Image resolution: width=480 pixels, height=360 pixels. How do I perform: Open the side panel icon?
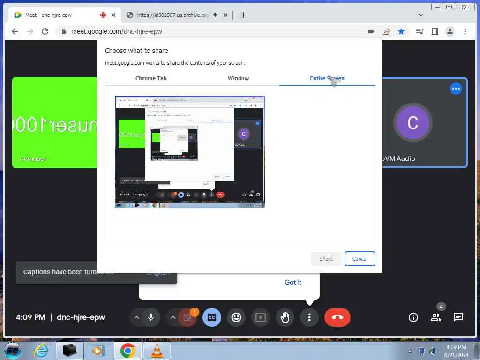coord(435,31)
